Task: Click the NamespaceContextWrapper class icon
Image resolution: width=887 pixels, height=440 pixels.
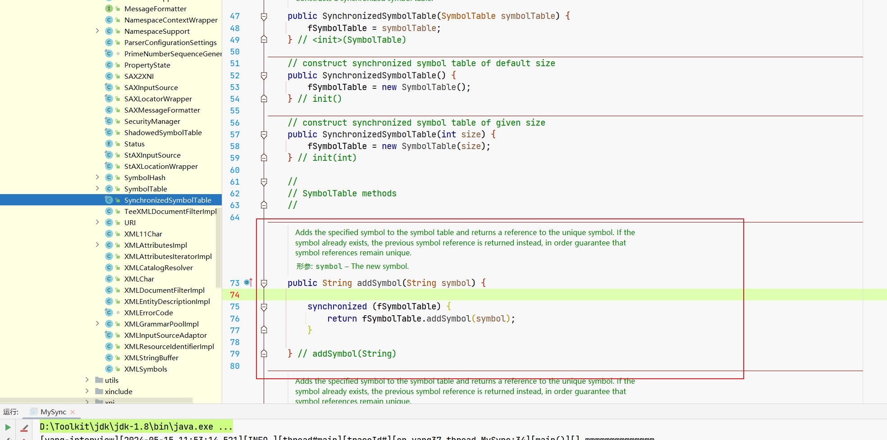Action: 109,20
